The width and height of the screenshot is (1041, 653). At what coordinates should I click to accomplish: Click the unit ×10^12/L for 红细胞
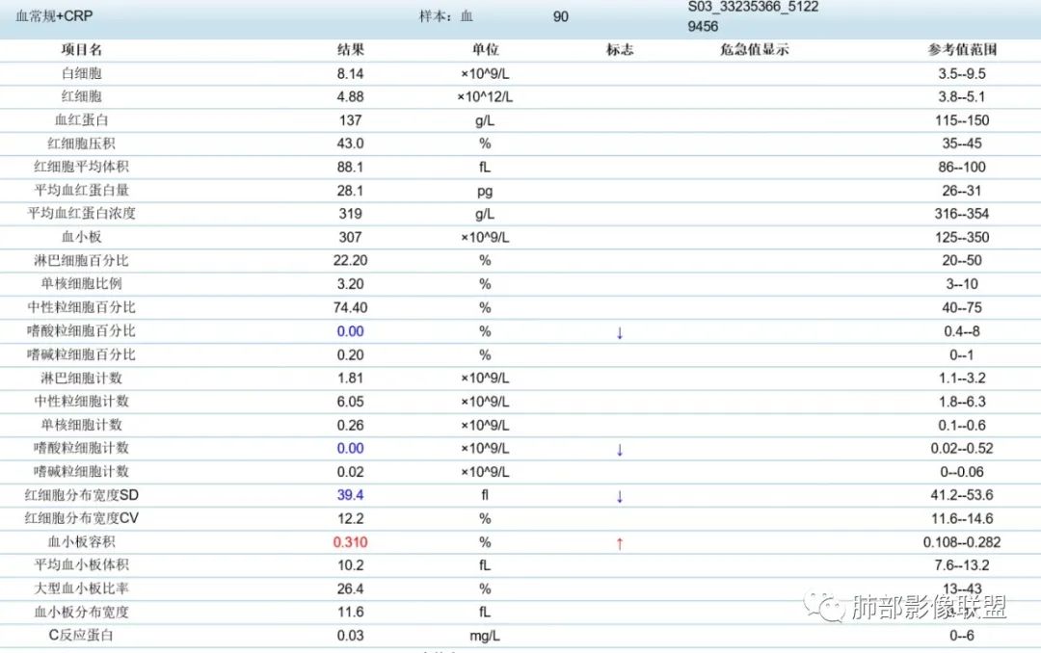tap(485, 97)
